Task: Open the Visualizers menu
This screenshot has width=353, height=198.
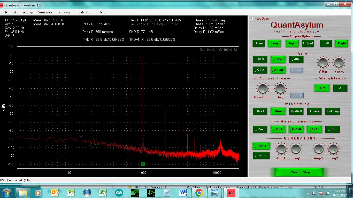Action: click(x=45, y=12)
